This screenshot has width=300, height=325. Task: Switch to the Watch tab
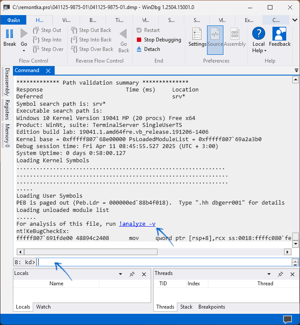(43, 307)
